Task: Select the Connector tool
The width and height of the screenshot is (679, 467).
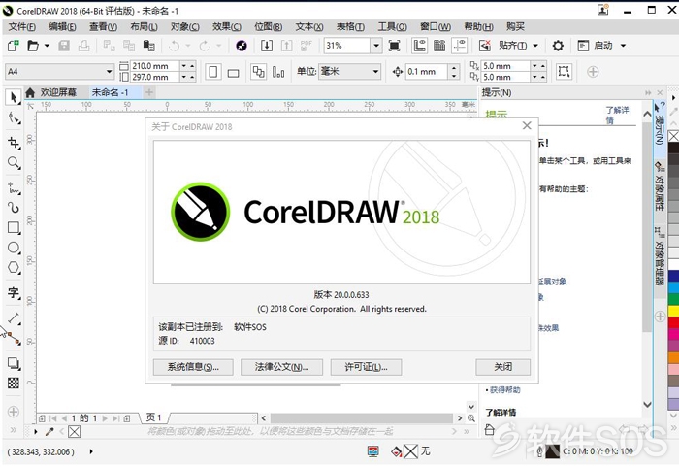Action: (14, 338)
